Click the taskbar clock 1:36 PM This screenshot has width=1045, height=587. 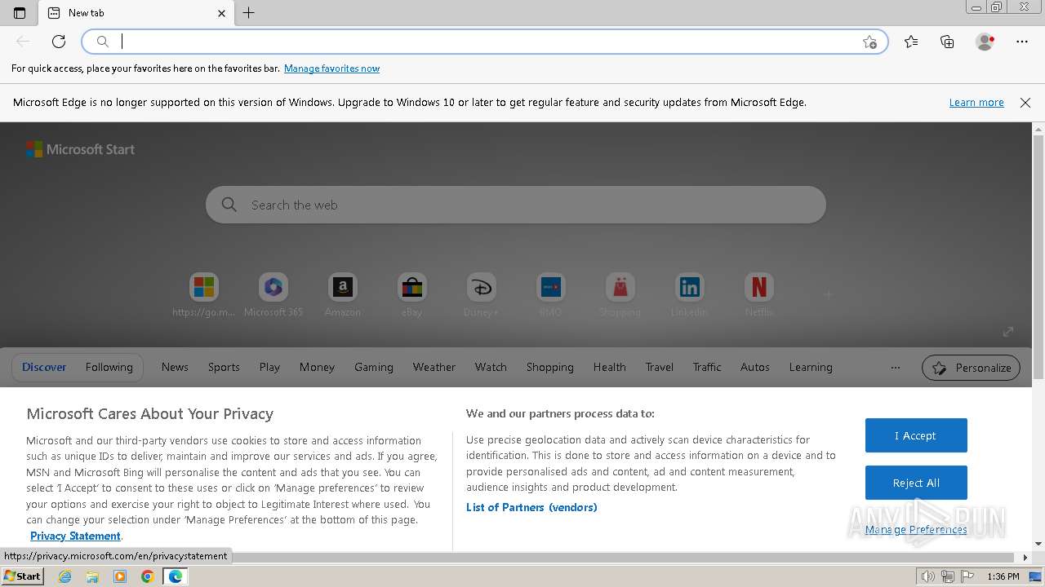coord(1003,576)
